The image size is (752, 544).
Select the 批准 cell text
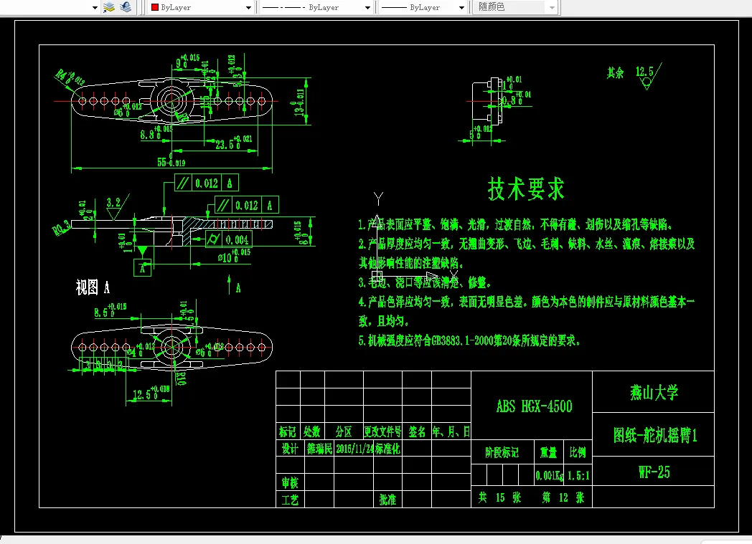[x=388, y=500]
